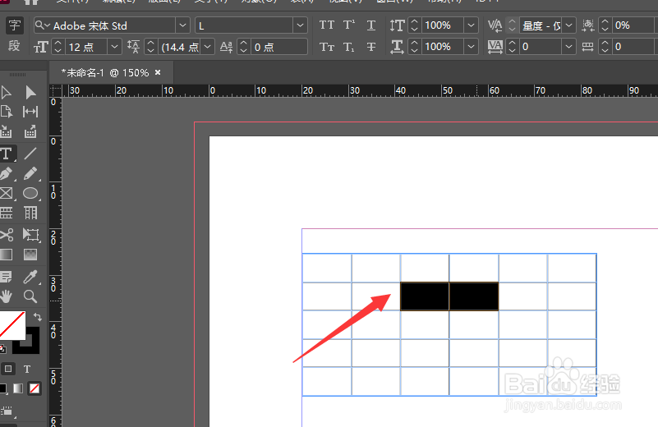The height and width of the screenshot is (427, 658).
Task: Select the Note tool
Action: point(6,277)
